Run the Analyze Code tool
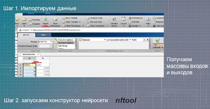Screen dimensions: 210x109 pyautogui.click(x=94, y=18)
